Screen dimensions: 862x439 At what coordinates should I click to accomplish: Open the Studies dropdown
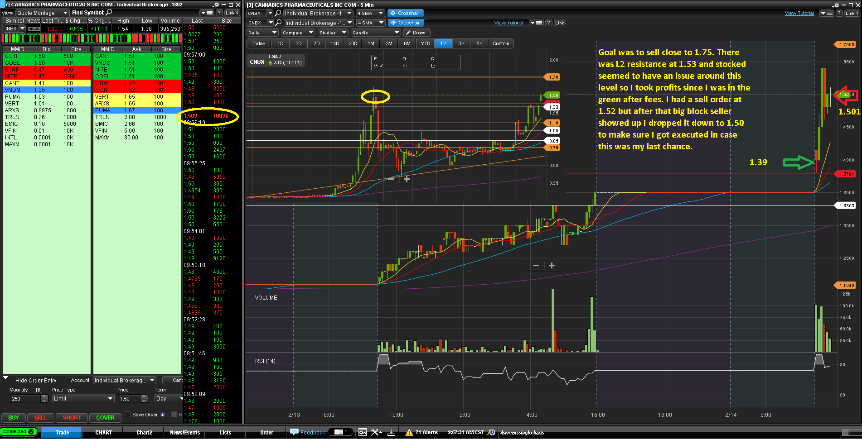(333, 33)
